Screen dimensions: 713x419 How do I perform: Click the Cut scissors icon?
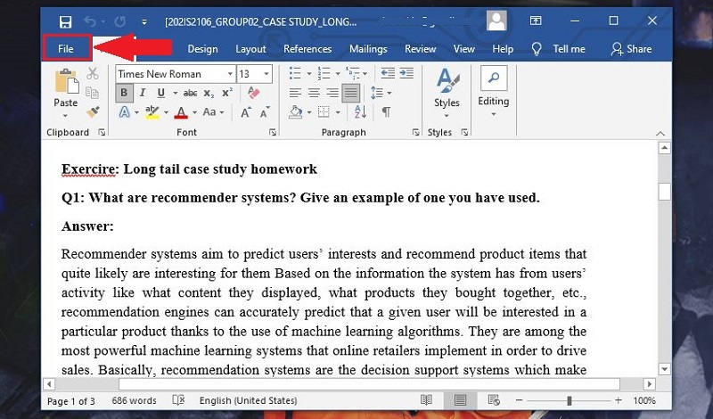click(x=93, y=73)
